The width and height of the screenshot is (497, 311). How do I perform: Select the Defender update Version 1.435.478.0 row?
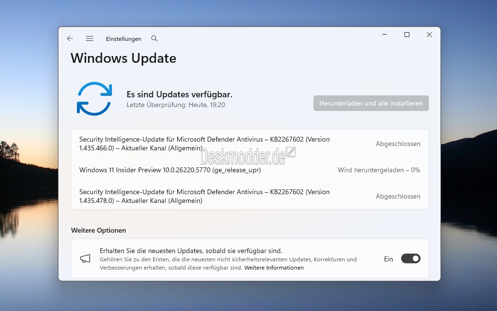pos(250,196)
